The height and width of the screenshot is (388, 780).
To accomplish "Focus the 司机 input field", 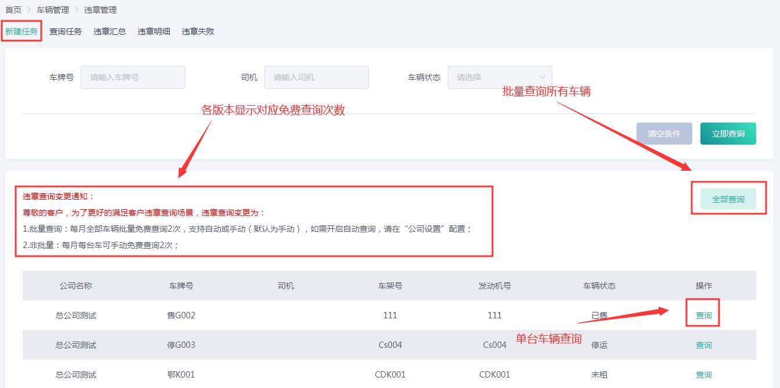I will [x=317, y=77].
